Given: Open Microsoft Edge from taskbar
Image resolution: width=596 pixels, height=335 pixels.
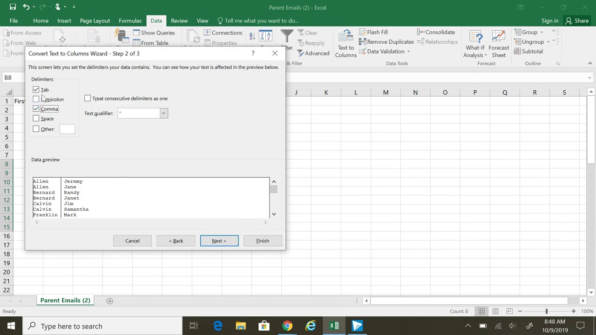Looking at the screenshot, I should 217,326.
